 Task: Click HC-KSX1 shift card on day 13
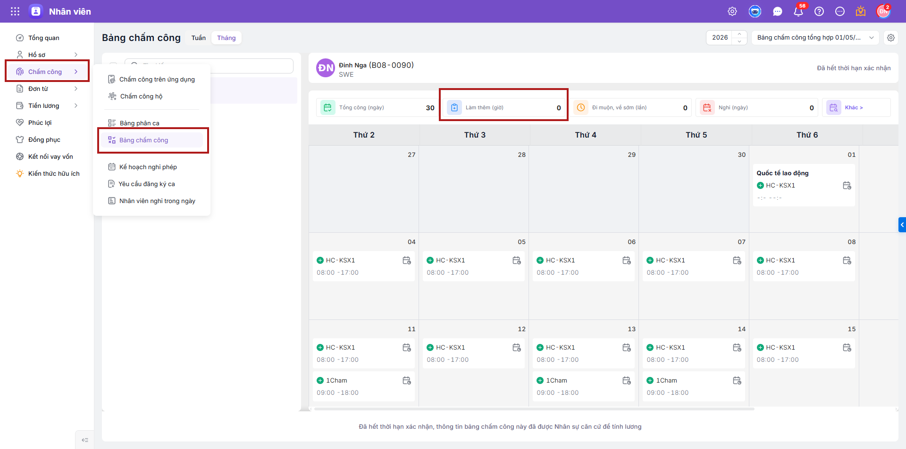(583, 353)
